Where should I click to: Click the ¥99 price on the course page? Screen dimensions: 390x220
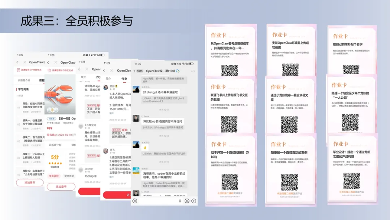(49, 128)
